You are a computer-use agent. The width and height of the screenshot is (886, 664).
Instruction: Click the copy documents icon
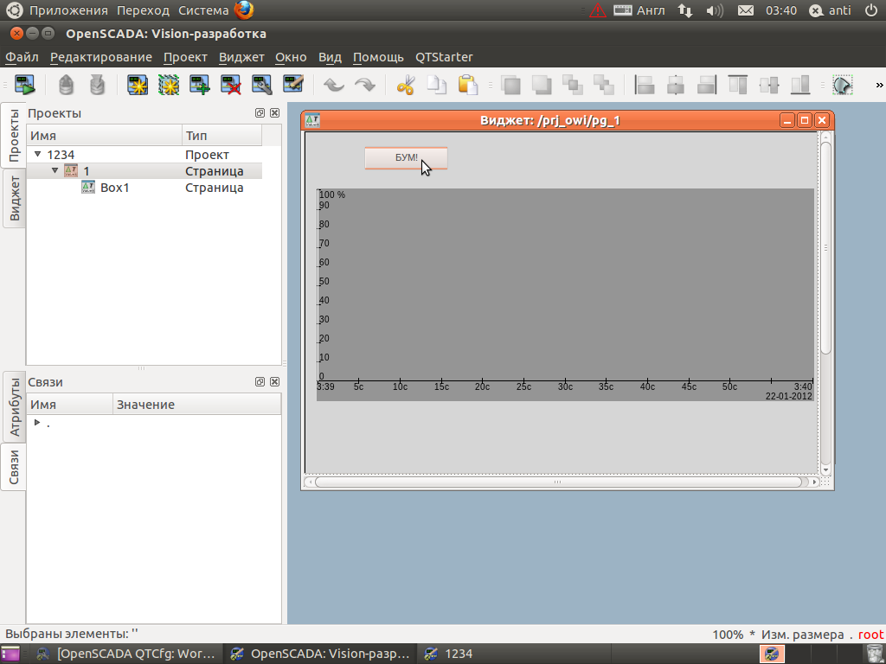[x=437, y=85]
